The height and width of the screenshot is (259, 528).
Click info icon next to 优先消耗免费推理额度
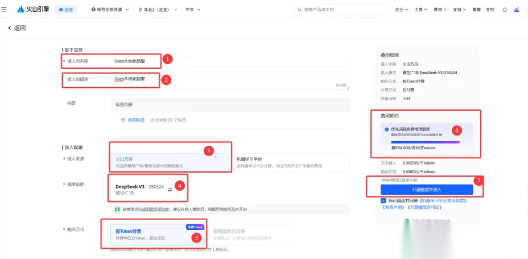click(x=386, y=129)
